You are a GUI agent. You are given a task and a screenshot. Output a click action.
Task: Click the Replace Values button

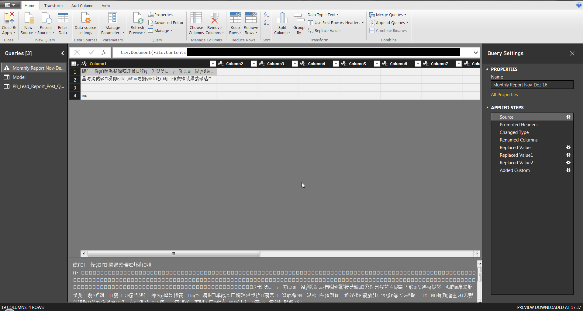tap(325, 30)
